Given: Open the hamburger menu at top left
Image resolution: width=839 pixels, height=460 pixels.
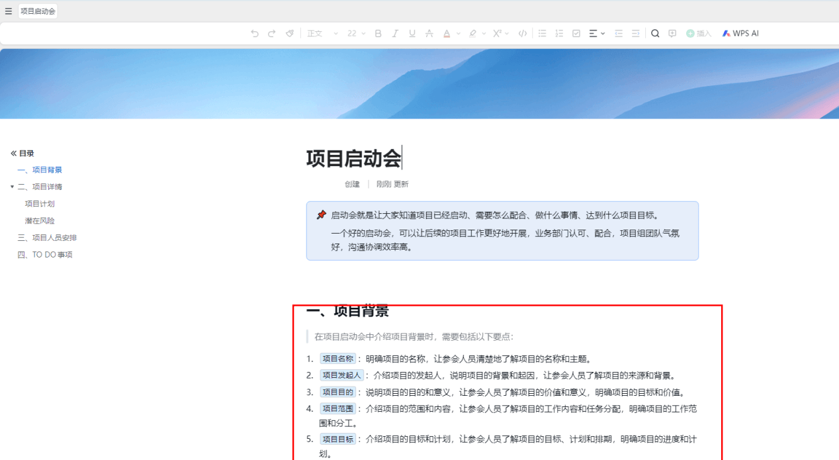Looking at the screenshot, I should tap(9, 11).
